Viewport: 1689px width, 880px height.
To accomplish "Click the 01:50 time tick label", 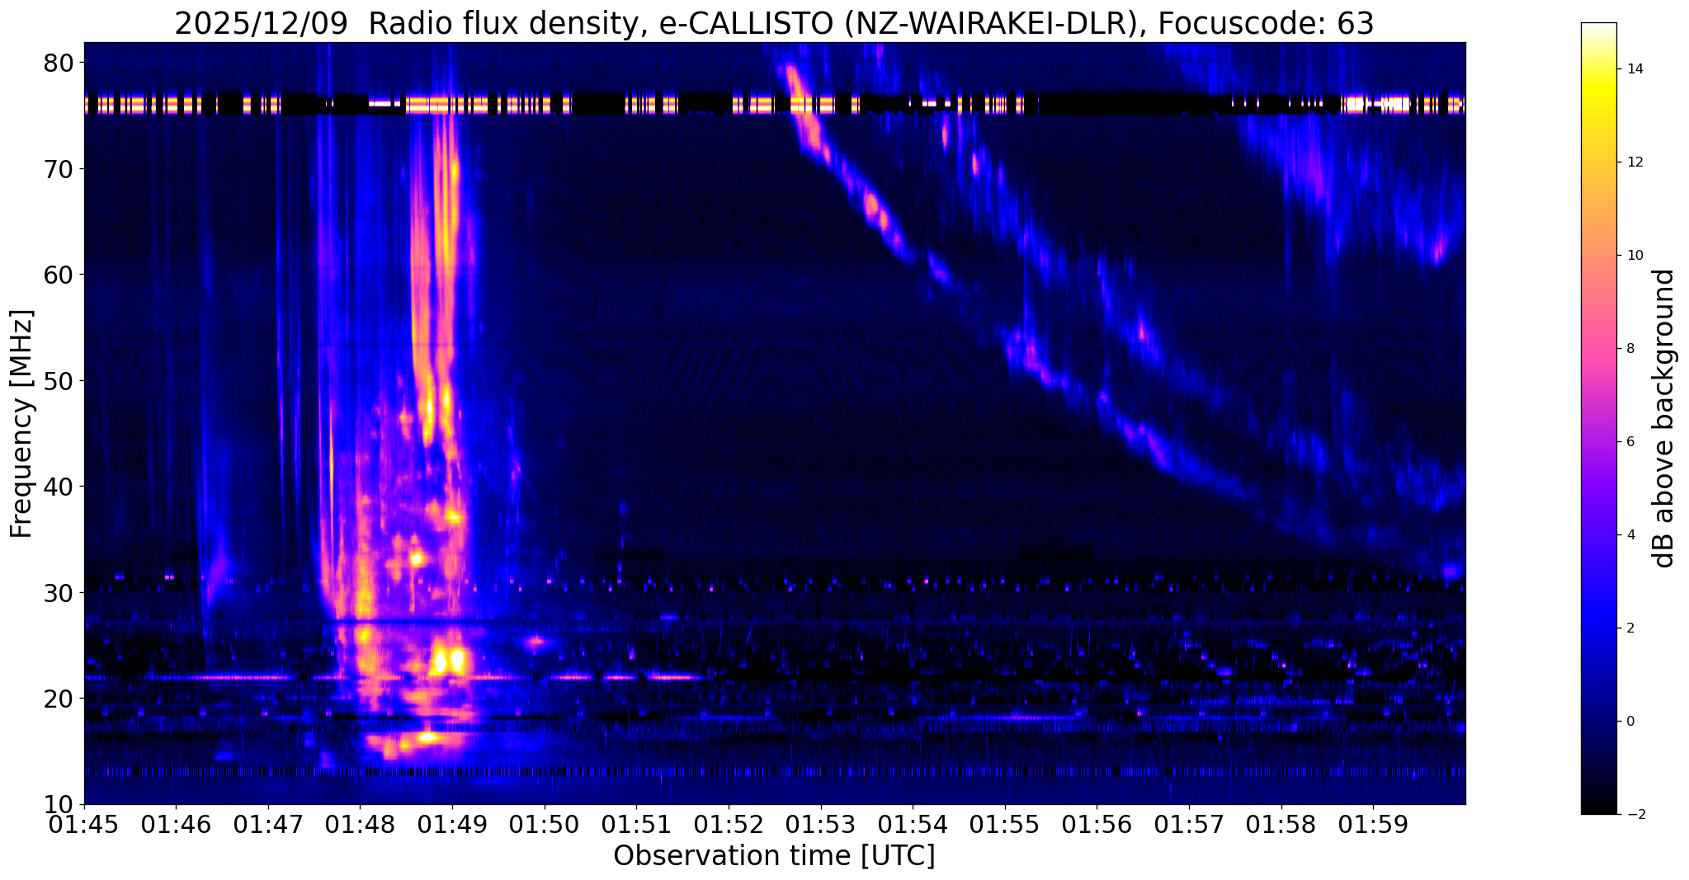I will click(x=544, y=825).
